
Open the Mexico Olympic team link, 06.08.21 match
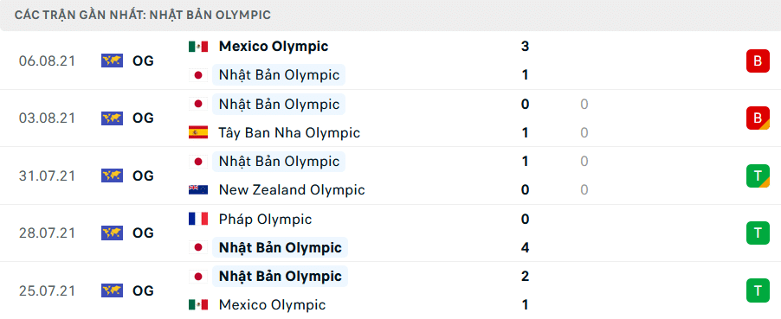(x=274, y=47)
